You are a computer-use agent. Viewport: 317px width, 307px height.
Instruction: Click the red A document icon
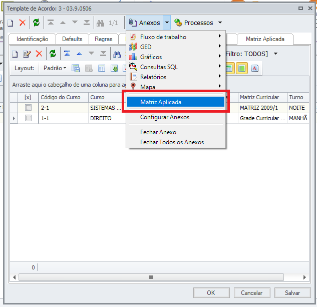[x=255, y=68]
